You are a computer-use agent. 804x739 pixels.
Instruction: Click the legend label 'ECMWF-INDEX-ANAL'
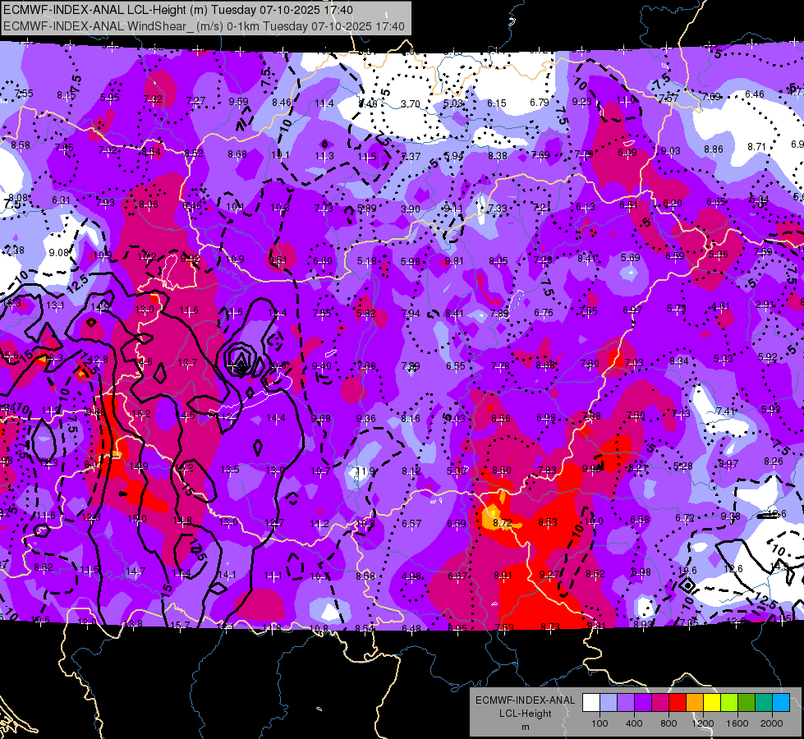[x=526, y=700]
